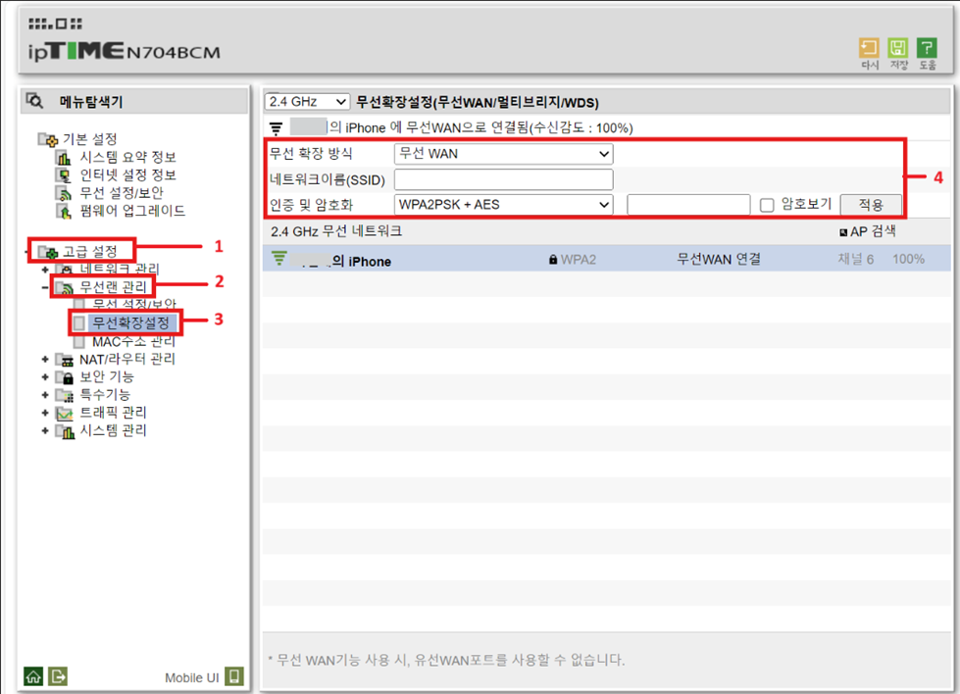Open help with the 도움 icon

coord(927,47)
